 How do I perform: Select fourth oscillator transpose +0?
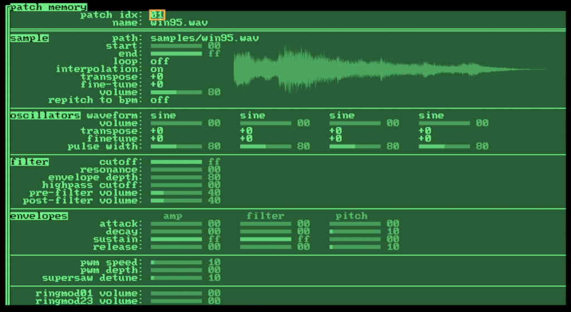click(425, 131)
